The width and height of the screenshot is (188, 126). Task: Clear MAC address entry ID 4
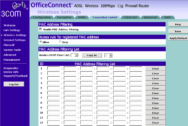[156, 83]
